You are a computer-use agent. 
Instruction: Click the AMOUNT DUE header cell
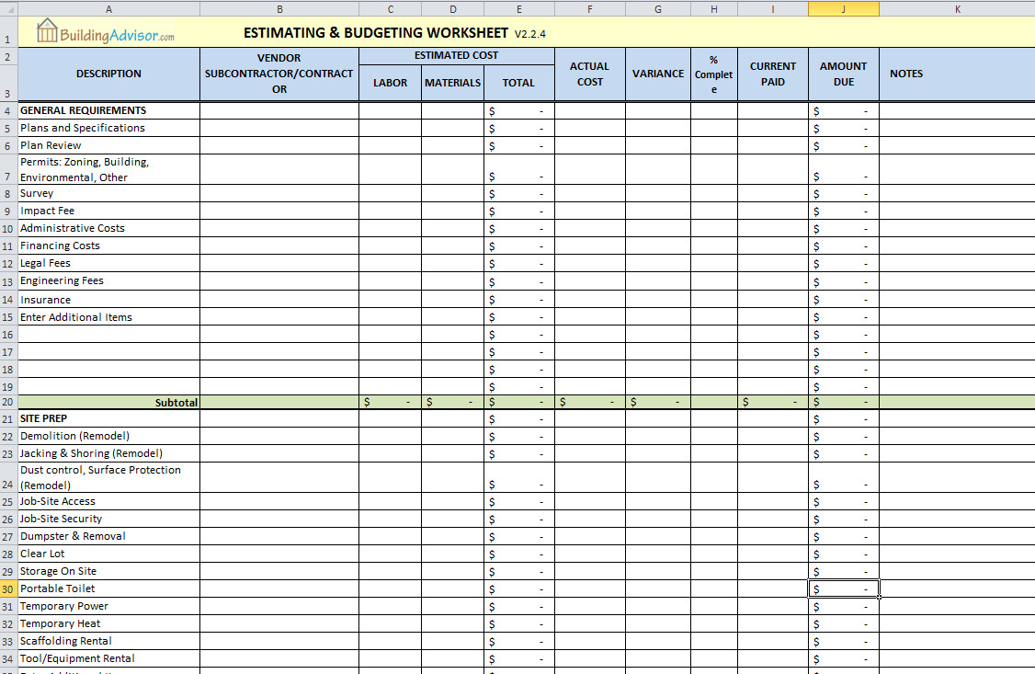[844, 74]
